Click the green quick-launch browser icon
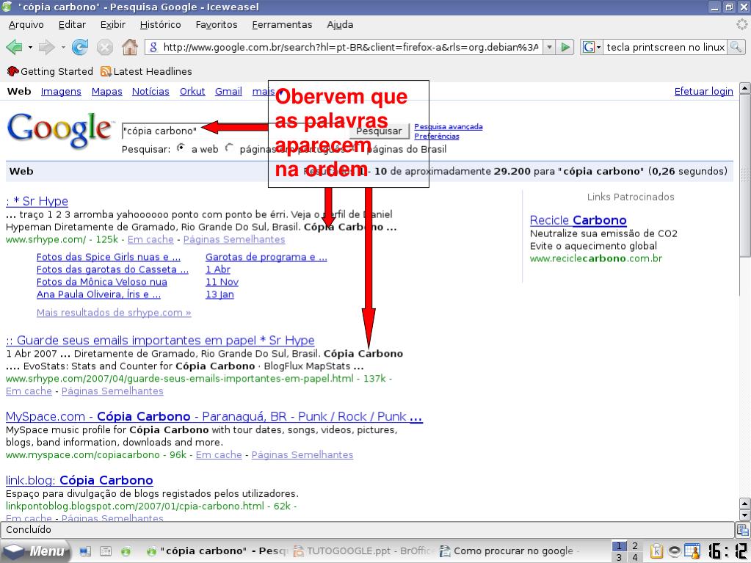The image size is (751, 563). tap(126, 551)
